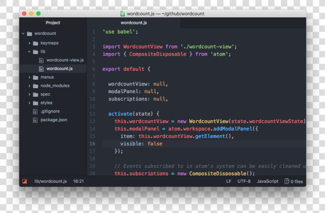Viewport: 325px width, 213px height.
Task: Maximize the window with green button
Action: 38,14
